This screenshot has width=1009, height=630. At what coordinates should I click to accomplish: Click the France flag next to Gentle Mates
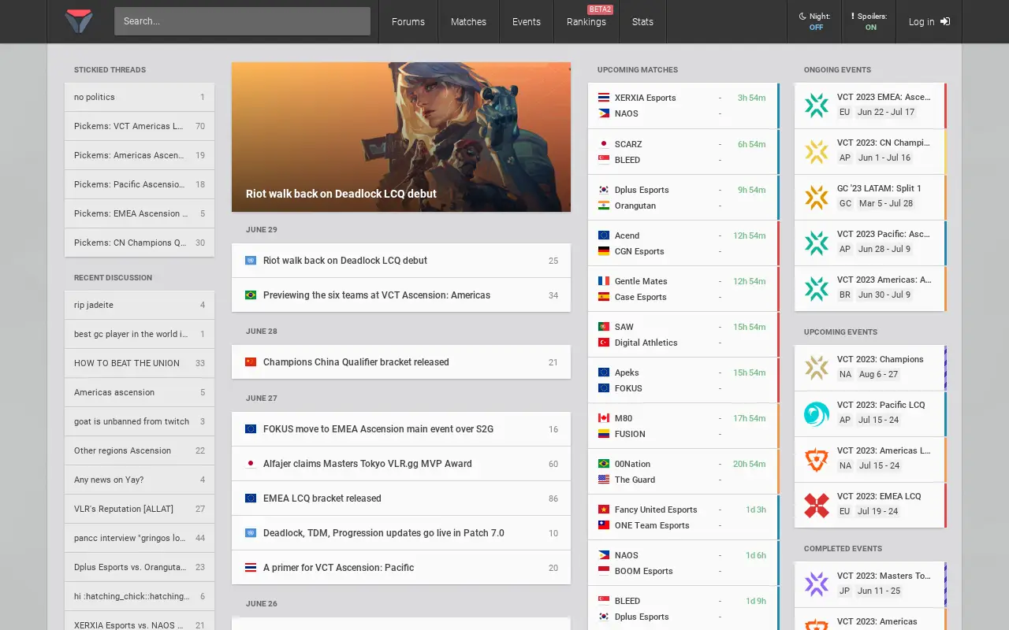pyautogui.click(x=604, y=281)
